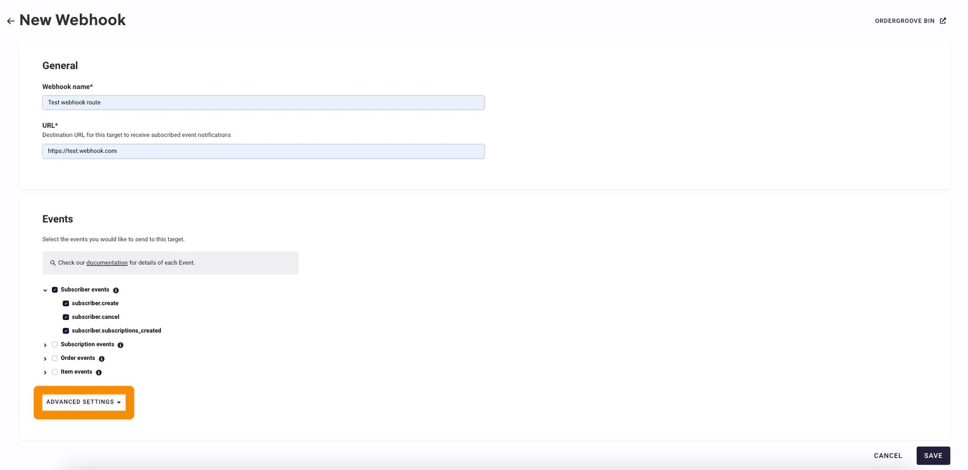Open the Advanced Settings dropdown
Viewport: 968px width, 470px height.
tap(84, 402)
